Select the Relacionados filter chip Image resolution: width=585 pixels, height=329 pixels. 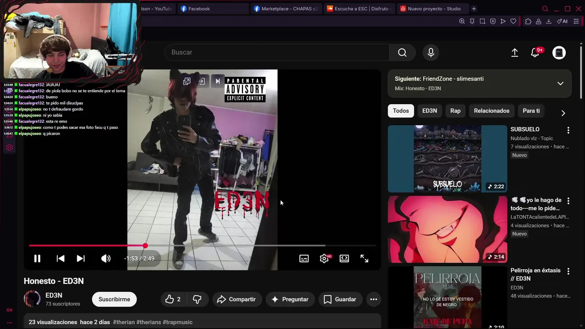491,111
